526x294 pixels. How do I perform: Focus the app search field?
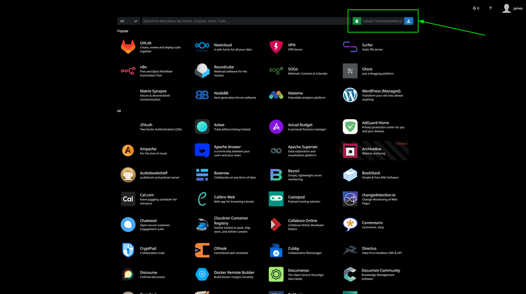(x=246, y=21)
